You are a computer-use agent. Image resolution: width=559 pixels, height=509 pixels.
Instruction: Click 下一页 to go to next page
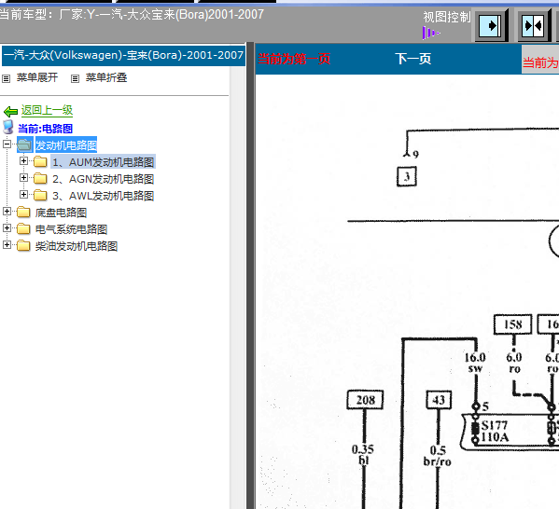(x=412, y=59)
